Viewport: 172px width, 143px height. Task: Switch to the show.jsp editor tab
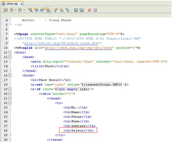click(12, 4)
